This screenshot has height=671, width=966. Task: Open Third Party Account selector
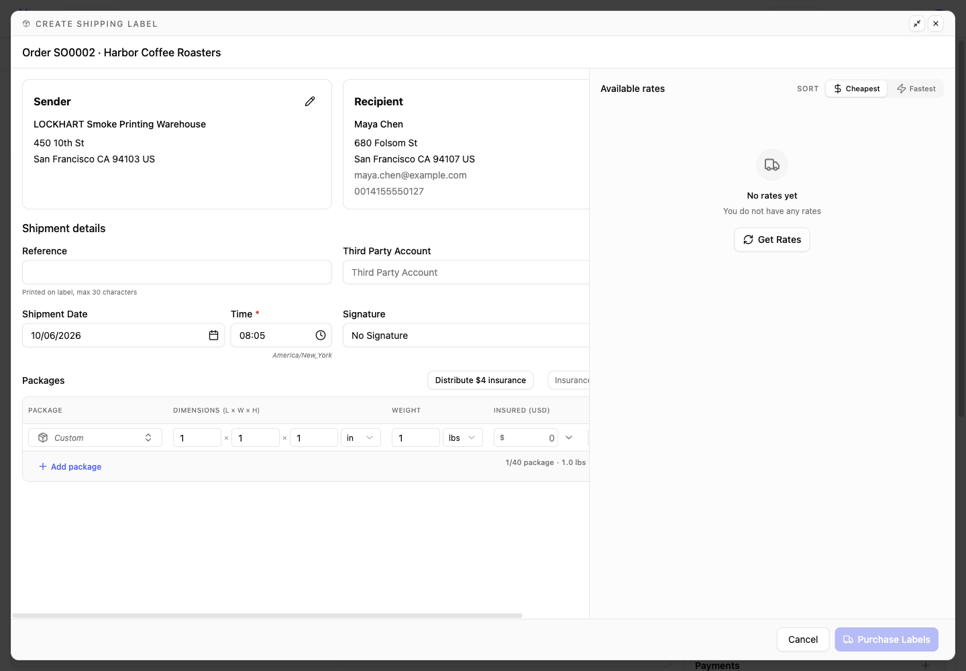466,272
